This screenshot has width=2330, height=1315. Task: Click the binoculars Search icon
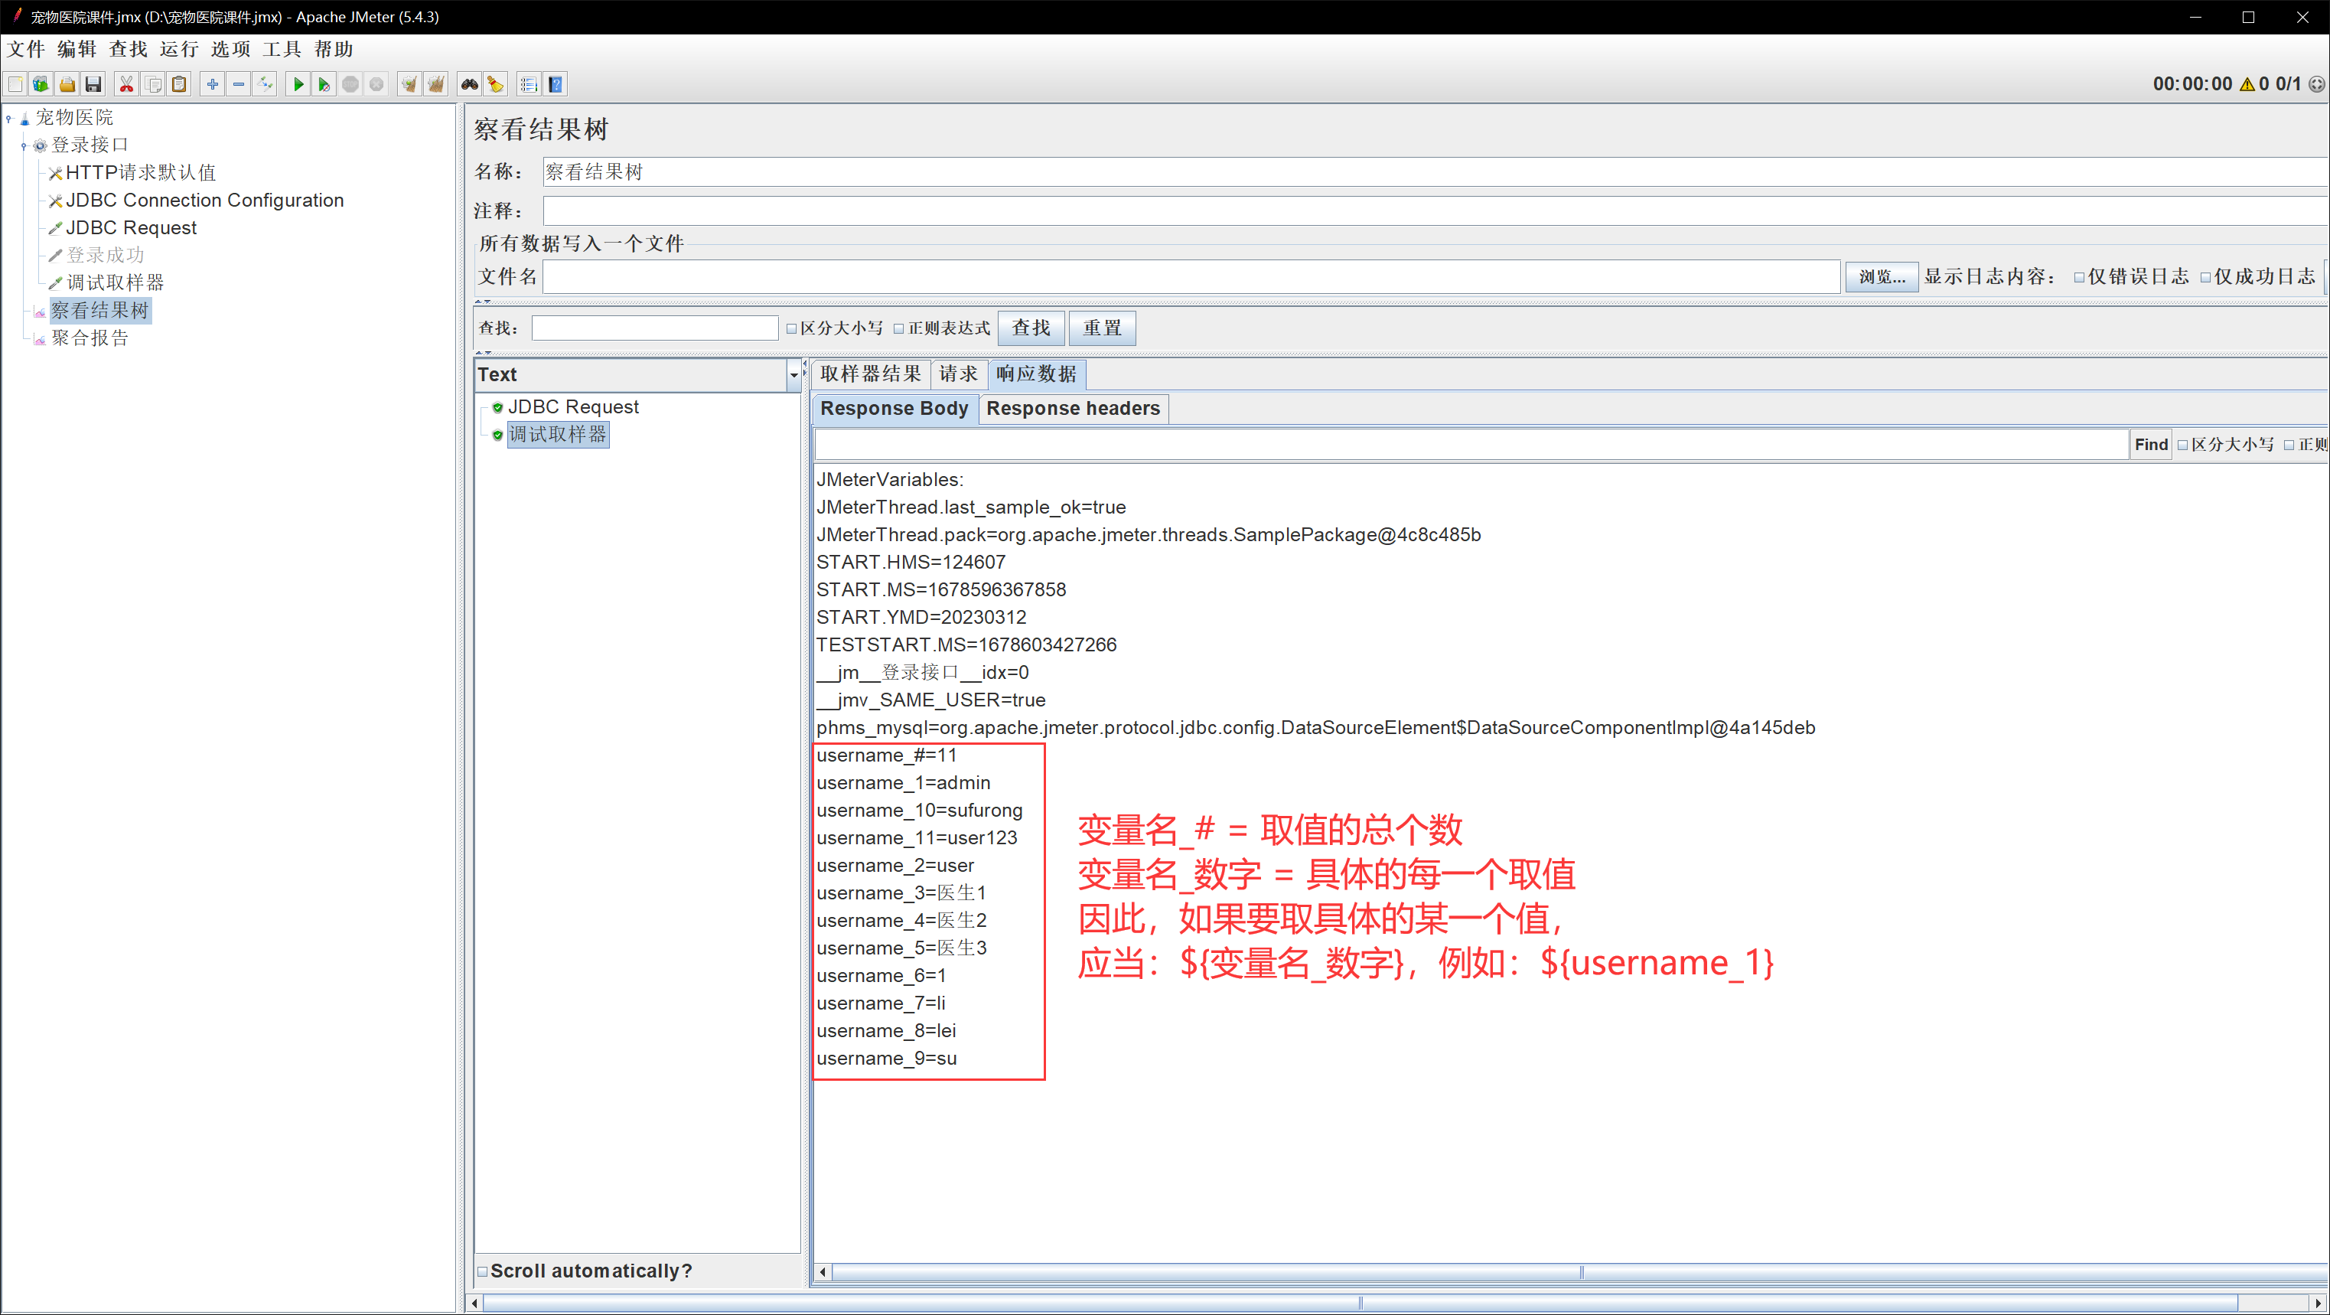coord(468,84)
